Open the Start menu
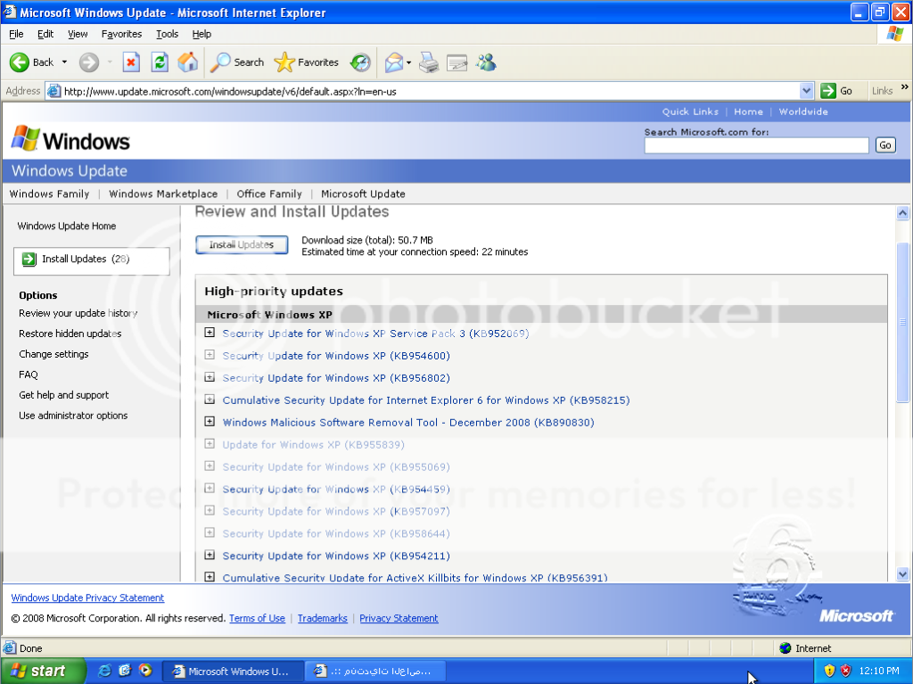 (43, 671)
